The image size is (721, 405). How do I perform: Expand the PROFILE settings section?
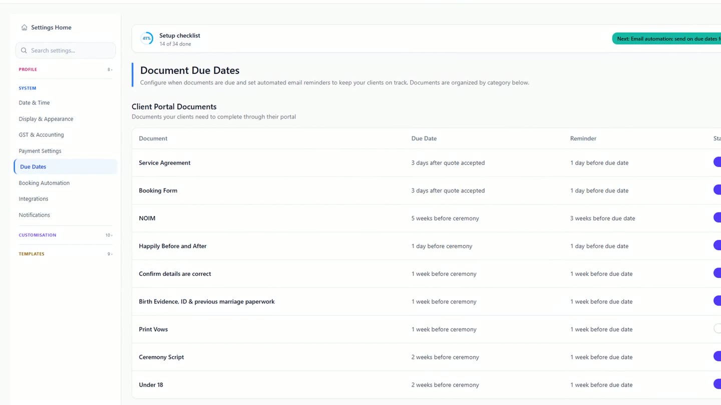(66, 69)
